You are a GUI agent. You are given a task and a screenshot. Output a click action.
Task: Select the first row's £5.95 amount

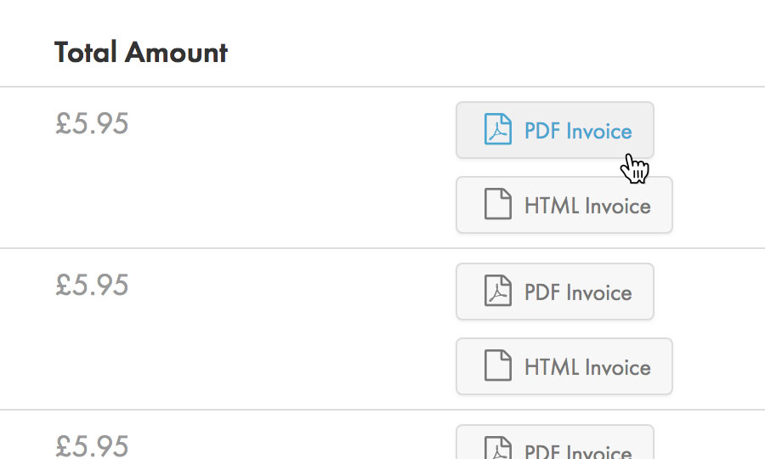[92, 123]
